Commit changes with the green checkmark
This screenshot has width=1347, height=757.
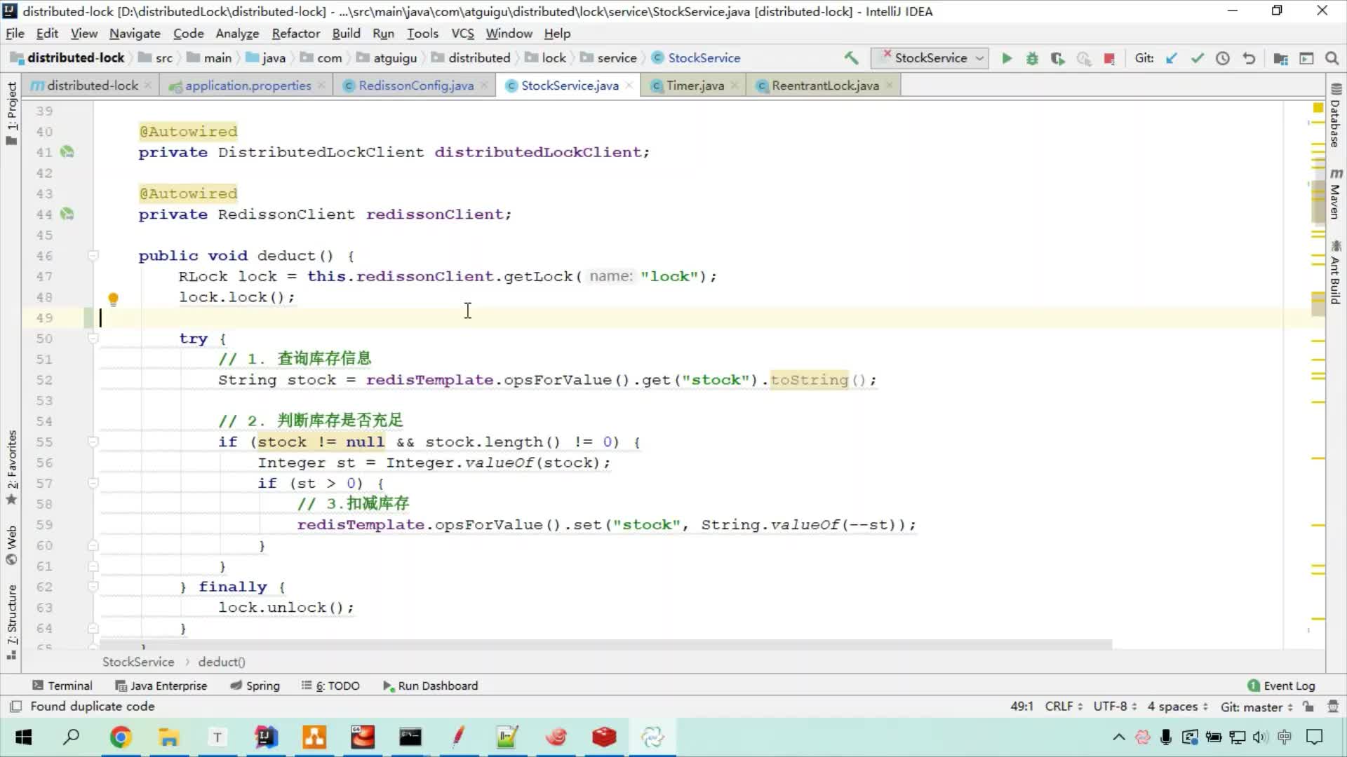pyautogui.click(x=1198, y=58)
